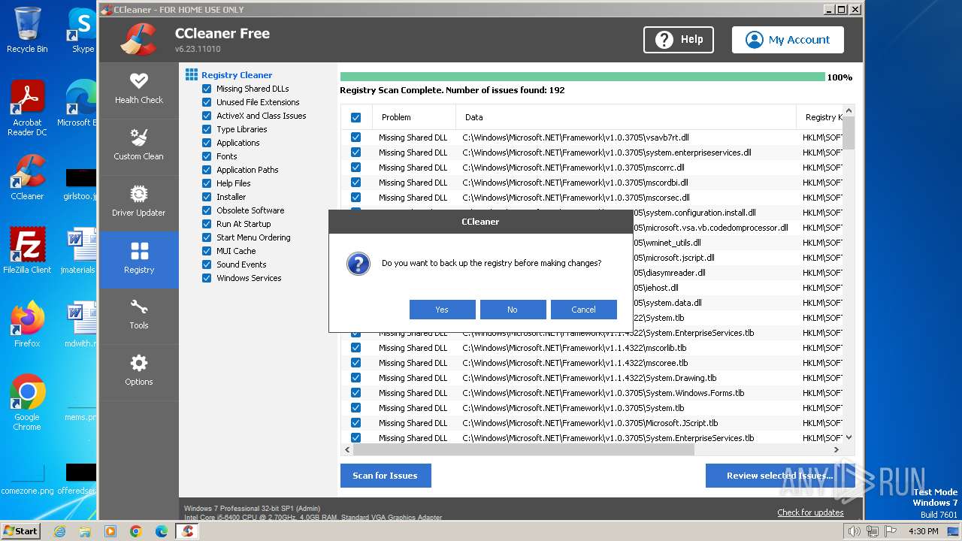Toggle Windows Services checkbox
The image size is (962, 541).
[x=207, y=278]
